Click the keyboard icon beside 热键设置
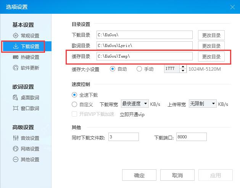 tap(16, 57)
